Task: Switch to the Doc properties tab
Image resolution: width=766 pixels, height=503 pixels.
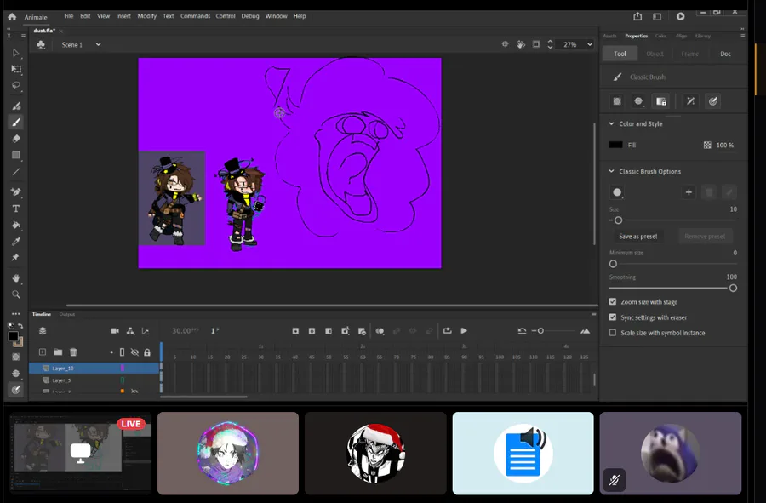Action: pos(725,54)
